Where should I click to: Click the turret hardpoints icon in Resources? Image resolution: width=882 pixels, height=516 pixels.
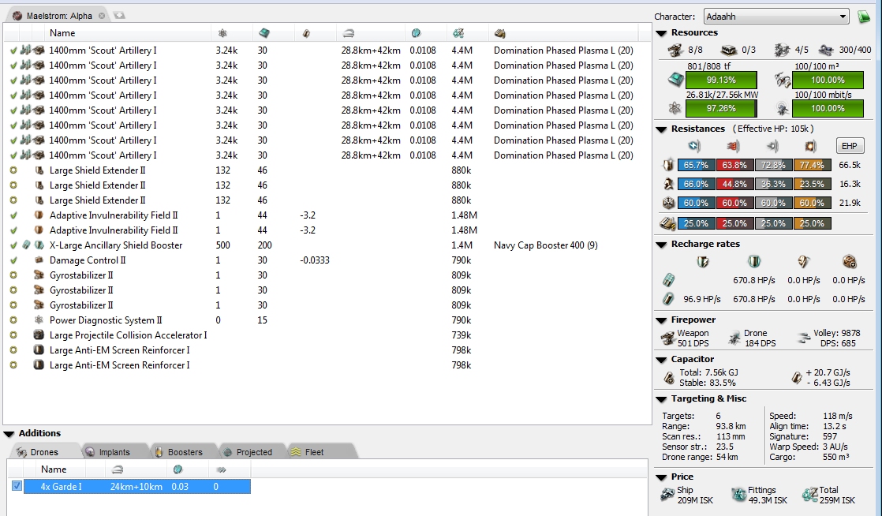[x=675, y=50]
